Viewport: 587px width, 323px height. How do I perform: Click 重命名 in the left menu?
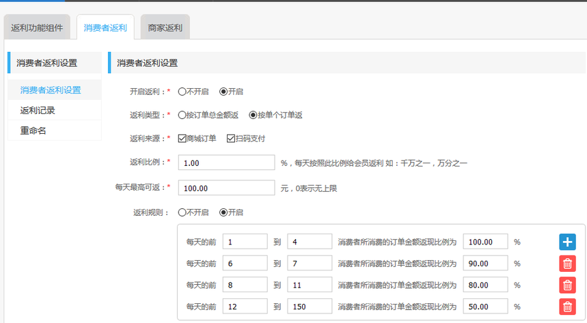click(x=33, y=130)
